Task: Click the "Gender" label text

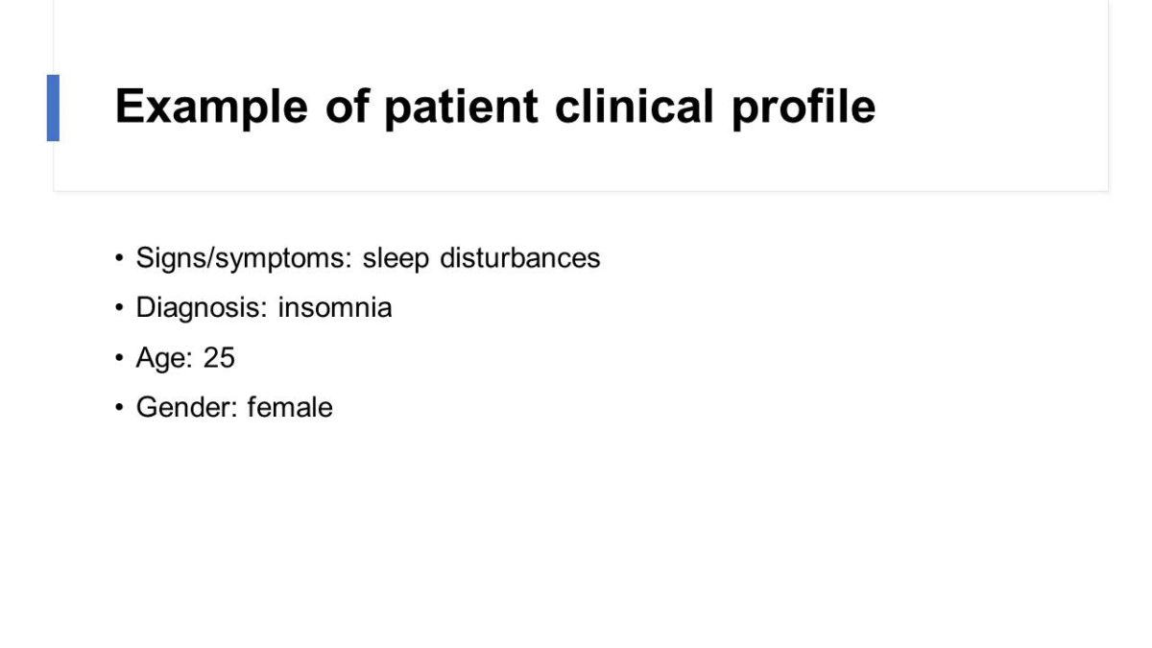Action: [186, 407]
